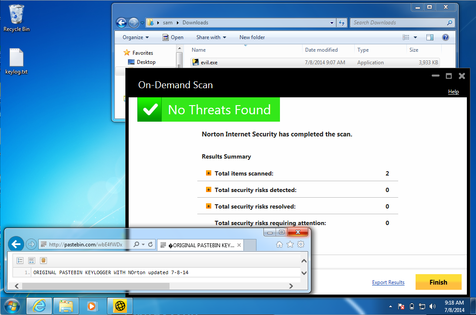Image resolution: width=476 pixels, height=315 pixels.
Task: Click the second pastebin toolbar text icon
Action: [32, 260]
